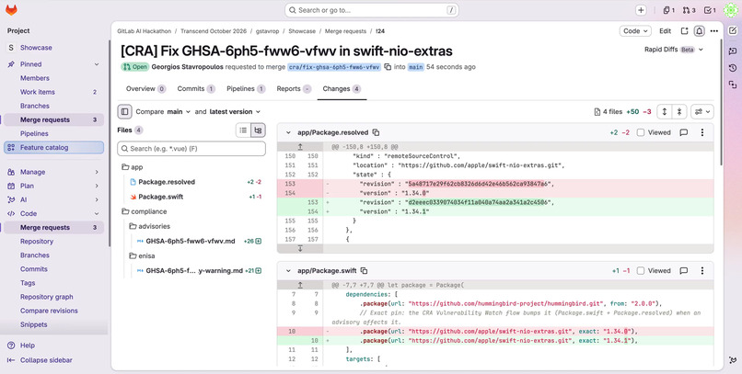The width and height of the screenshot is (742, 374).
Task: Collapse the app/Package.resolved diff
Action: (288, 132)
